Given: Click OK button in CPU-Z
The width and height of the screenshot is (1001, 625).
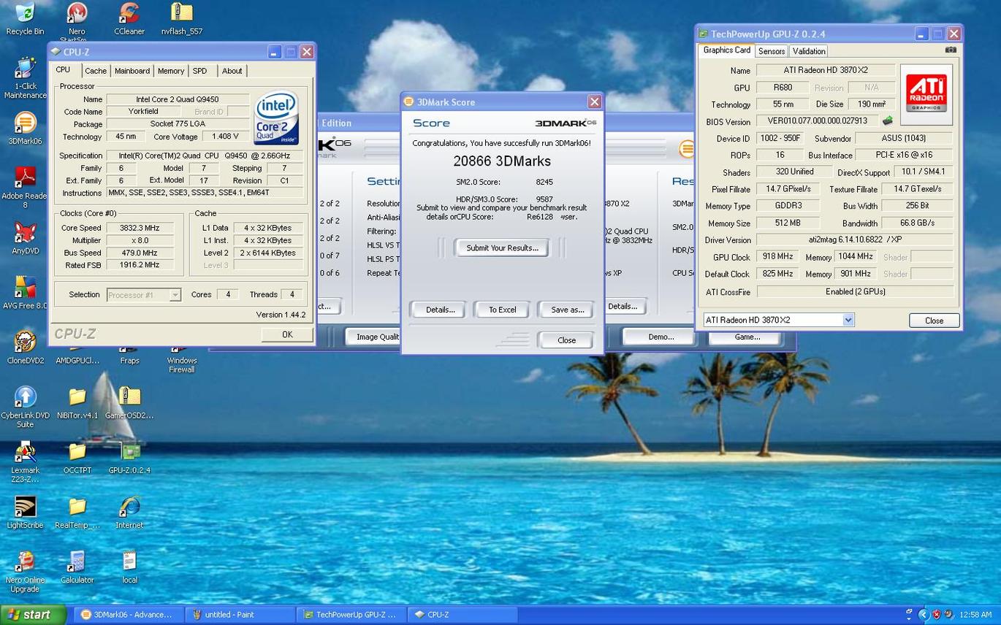Looking at the screenshot, I should coord(287,334).
